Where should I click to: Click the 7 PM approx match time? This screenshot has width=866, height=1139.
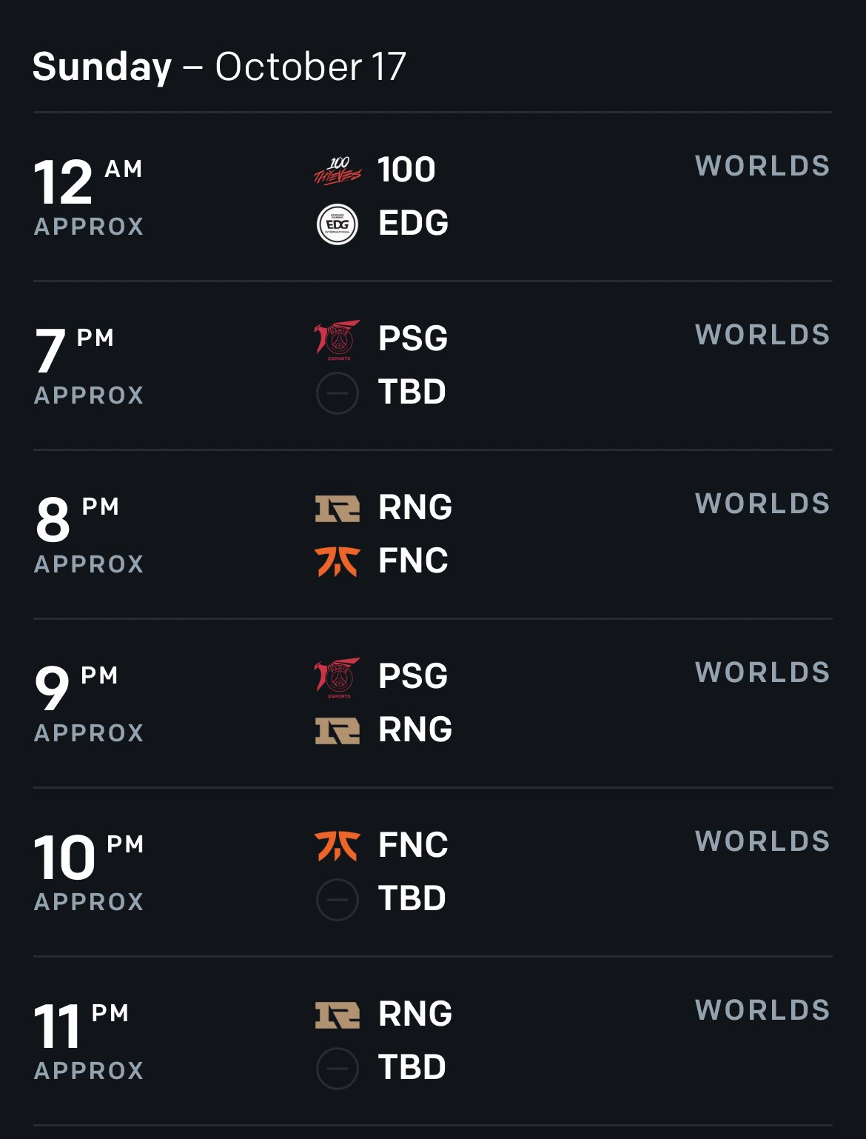(88, 363)
